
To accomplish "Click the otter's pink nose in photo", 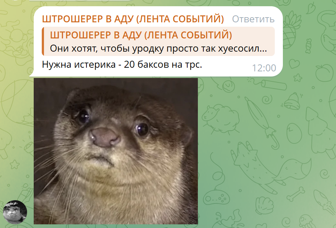I will [104, 137].
